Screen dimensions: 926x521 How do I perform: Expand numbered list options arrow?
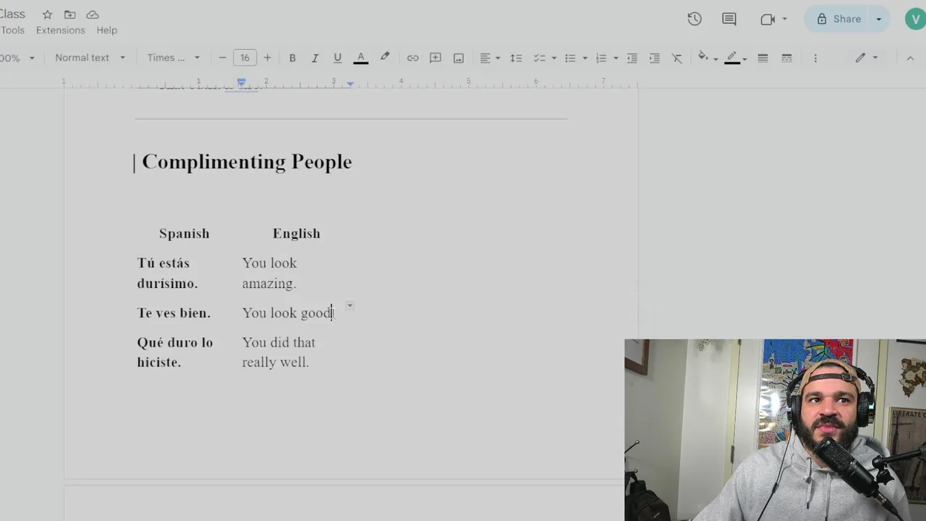pos(616,58)
